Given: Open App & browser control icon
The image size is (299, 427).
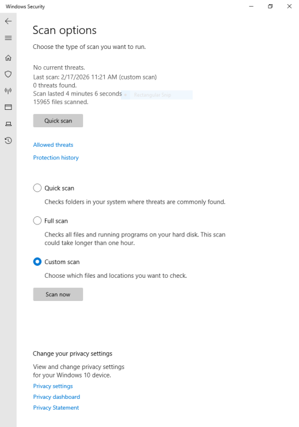Looking at the screenshot, I should tap(8, 107).
